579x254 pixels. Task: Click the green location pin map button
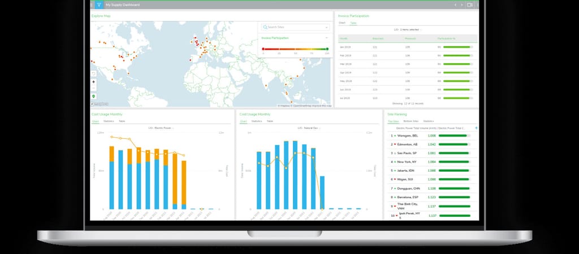click(x=93, y=97)
